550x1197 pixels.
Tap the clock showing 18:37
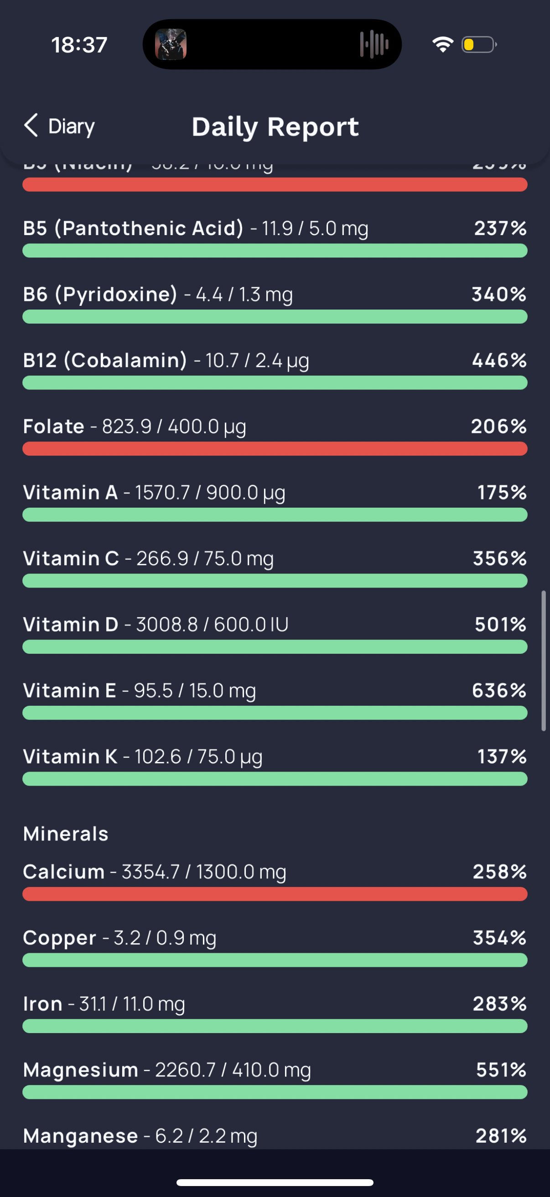point(79,45)
